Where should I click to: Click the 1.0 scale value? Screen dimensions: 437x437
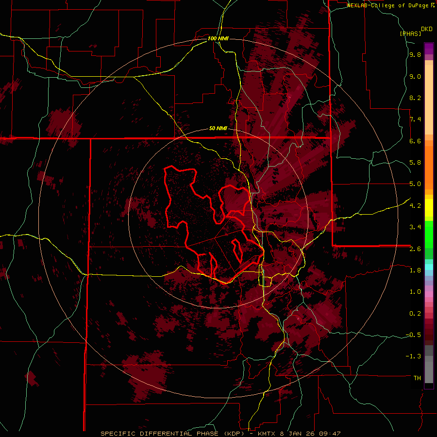[x=415, y=292]
